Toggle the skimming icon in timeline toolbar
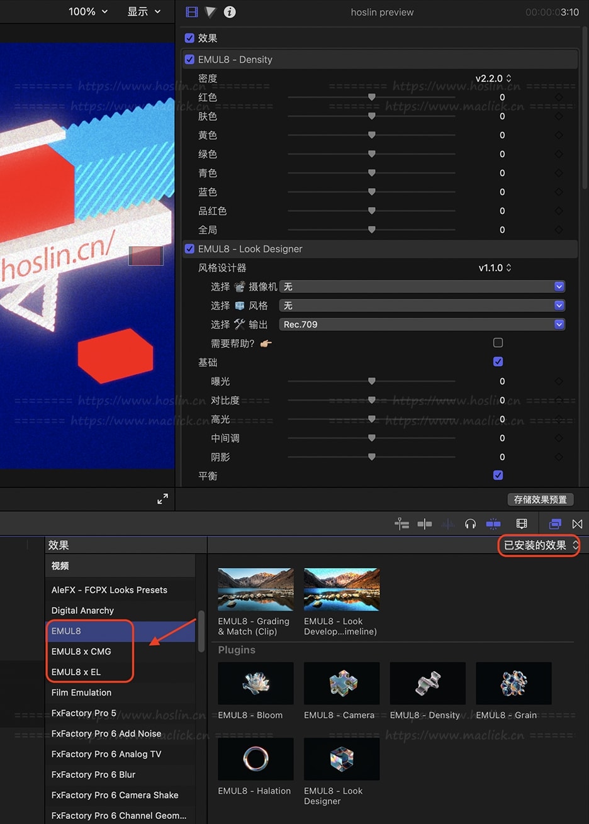The width and height of the screenshot is (589, 824). click(x=401, y=523)
